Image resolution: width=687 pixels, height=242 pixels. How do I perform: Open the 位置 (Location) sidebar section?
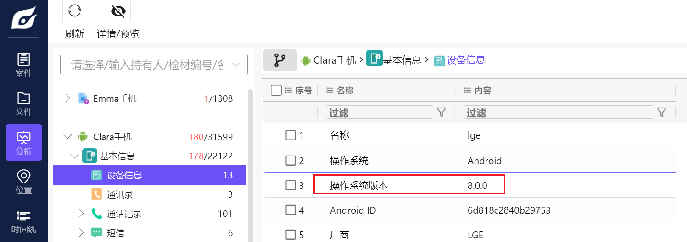coord(24,181)
